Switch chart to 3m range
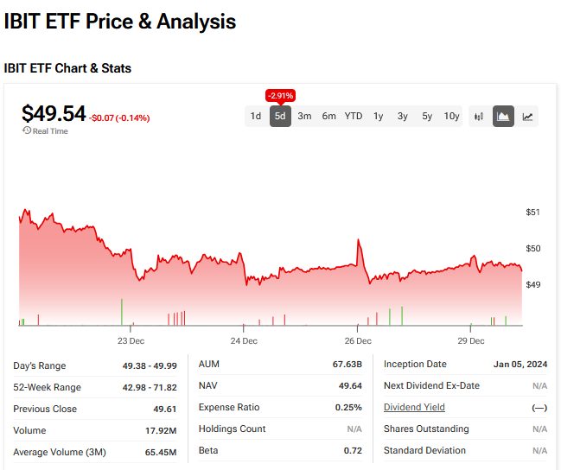This screenshot has width=561, height=470. point(304,116)
